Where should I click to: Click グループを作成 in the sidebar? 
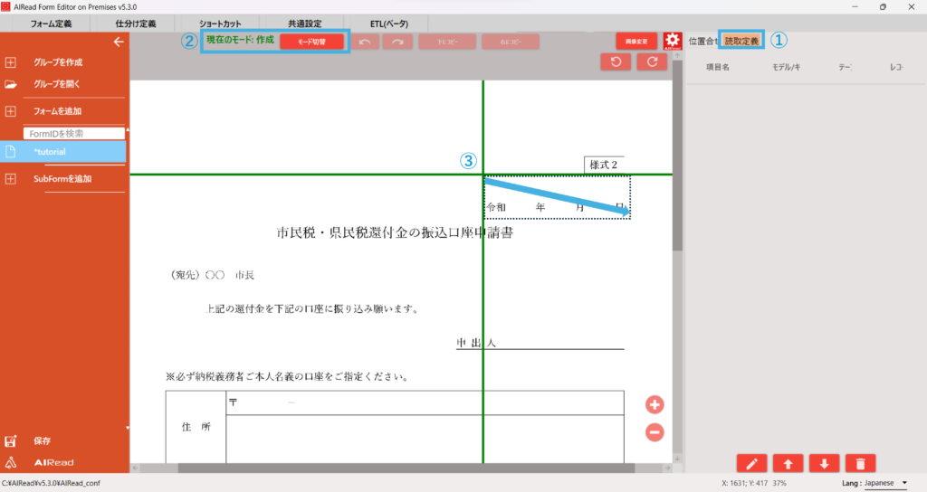point(57,62)
